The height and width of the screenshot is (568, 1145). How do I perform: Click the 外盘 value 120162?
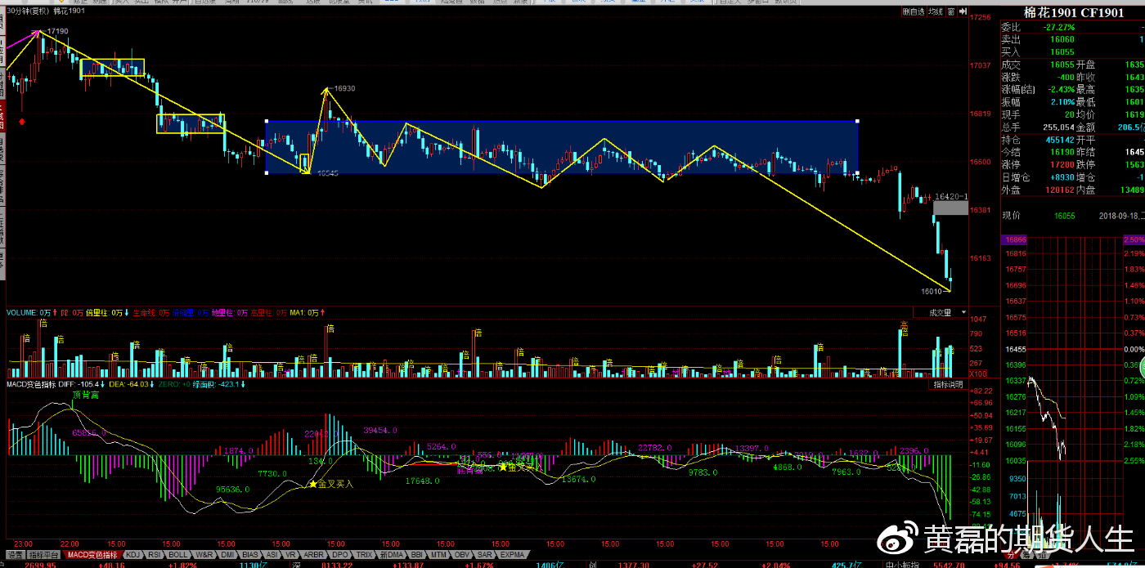pyautogui.click(x=1060, y=190)
